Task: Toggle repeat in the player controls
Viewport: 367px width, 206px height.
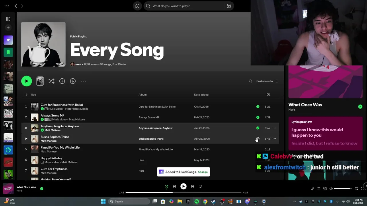Action: [x=200, y=186]
